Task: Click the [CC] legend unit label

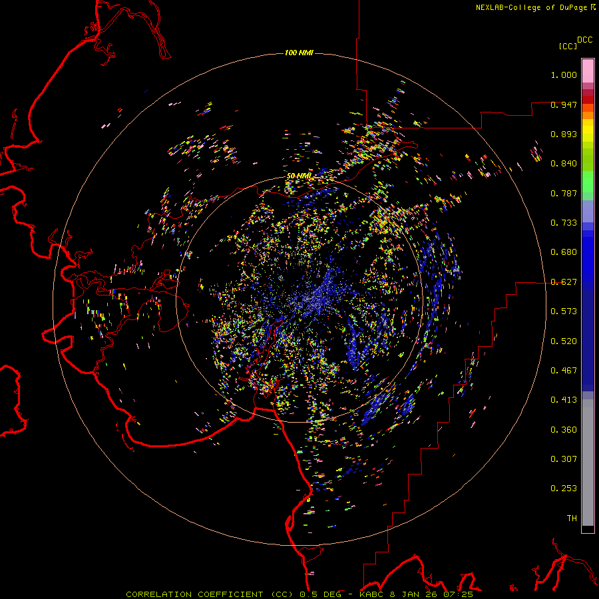Action: click(568, 46)
